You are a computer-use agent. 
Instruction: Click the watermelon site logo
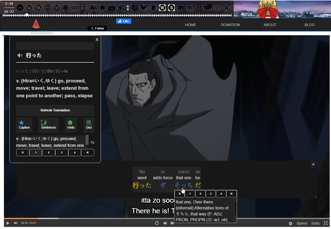click(x=36, y=24)
